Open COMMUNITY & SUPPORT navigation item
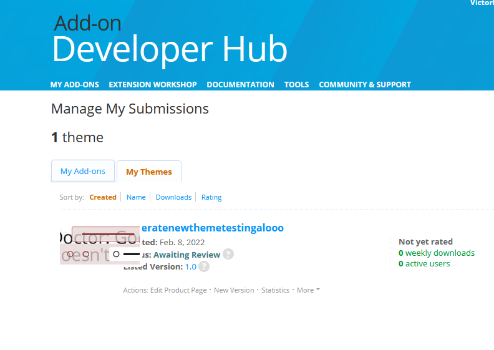494x350 pixels. [365, 84]
